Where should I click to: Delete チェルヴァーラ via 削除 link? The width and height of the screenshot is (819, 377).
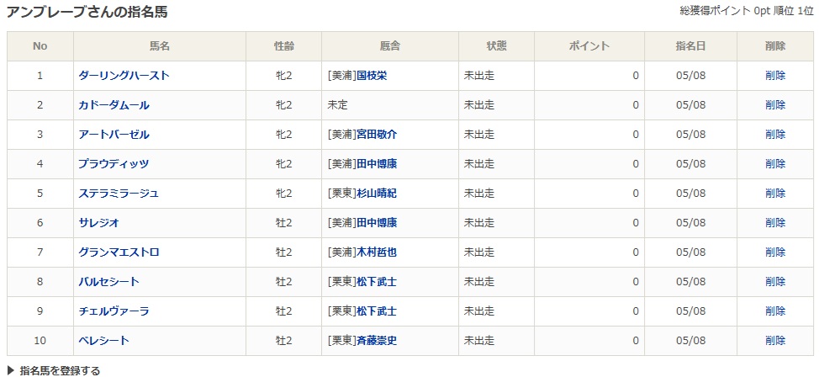click(x=775, y=311)
